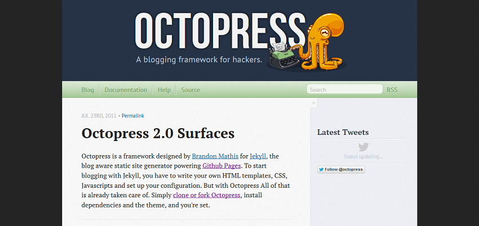Open the post Permalink
Screen dimensions: 479x226
pos(133,116)
